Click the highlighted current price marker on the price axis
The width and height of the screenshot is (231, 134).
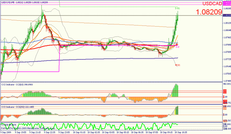coord(227,15)
